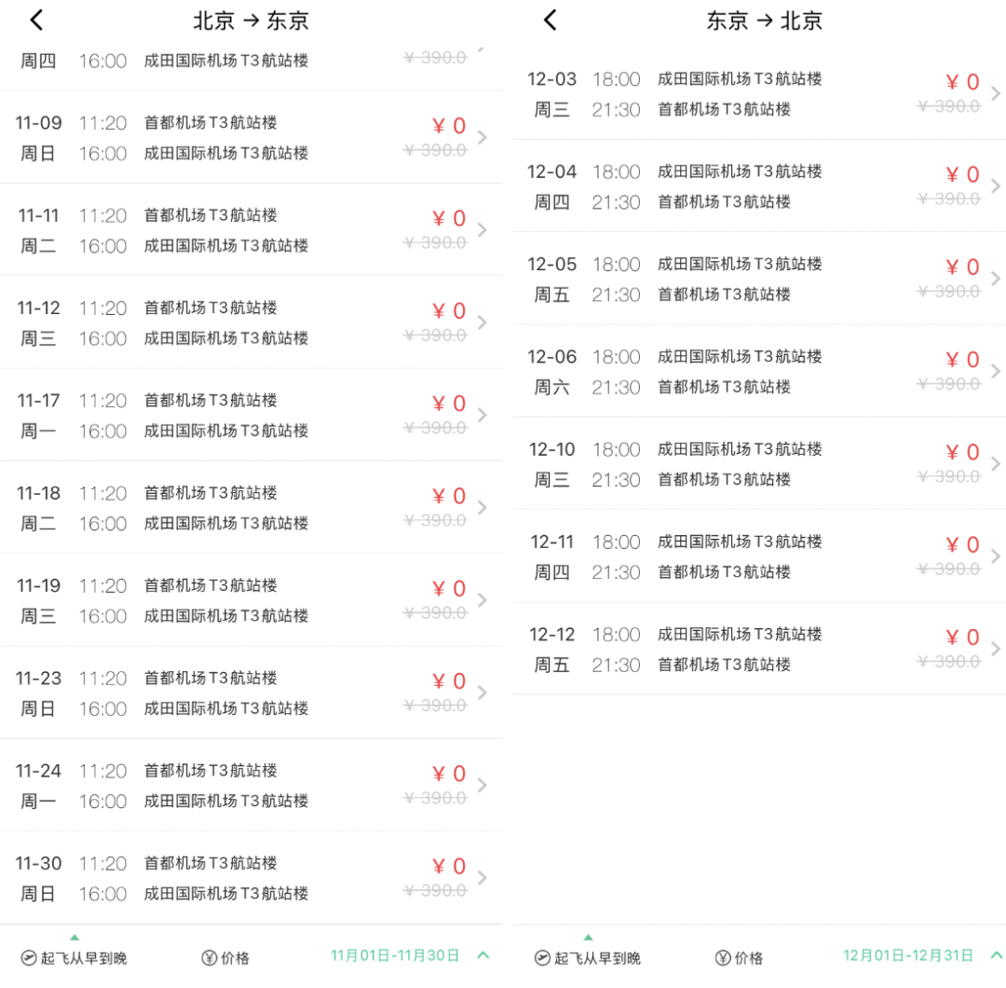Viewport: 1006px width, 988px height.
Task: Tap the back arrow on the 东京→北京 page
Action: (549, 20)
